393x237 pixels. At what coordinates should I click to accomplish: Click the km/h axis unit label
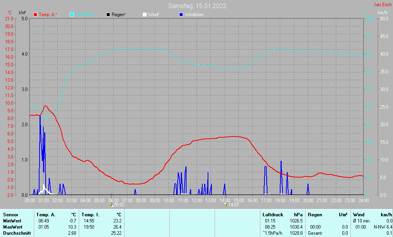tap(383, 13)
